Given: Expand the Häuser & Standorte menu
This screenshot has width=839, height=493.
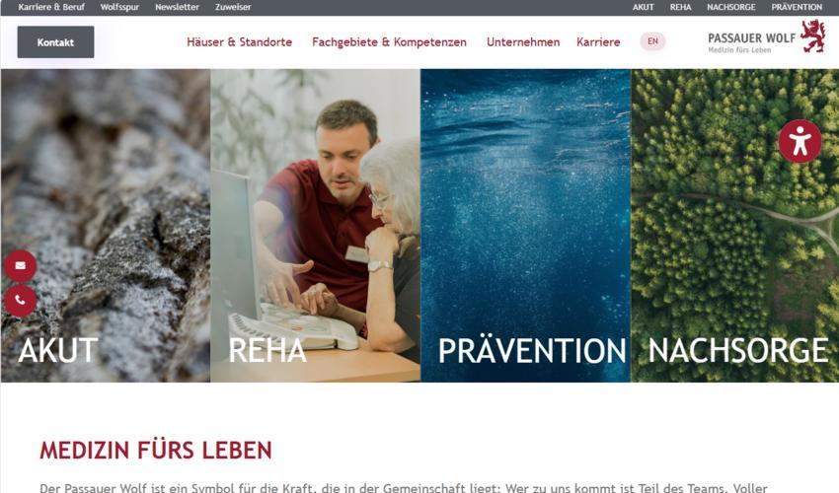Looking at the screenshot, I should pos(239,41).
